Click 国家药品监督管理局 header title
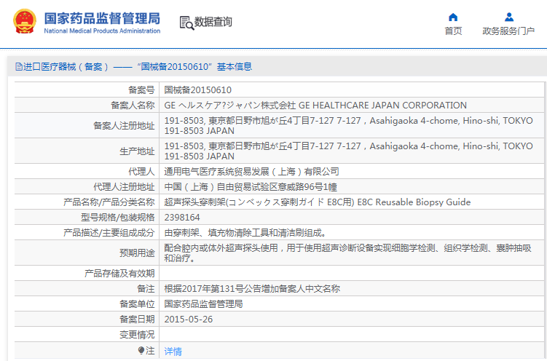The height and width of the screenshot is (361, 547). 102,18
